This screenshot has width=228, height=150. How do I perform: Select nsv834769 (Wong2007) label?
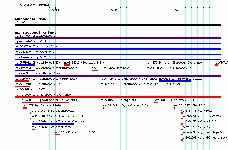(31, 89)
